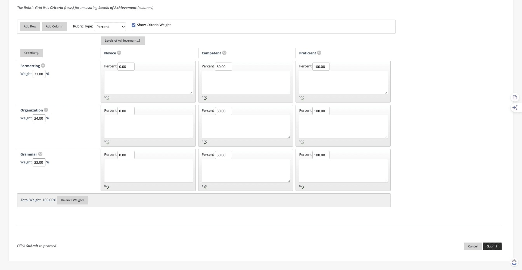Screen dimensions: 522x270
Task: Click spell check icon under Grammar Proficient cell
Action: (x=302, y=186)
